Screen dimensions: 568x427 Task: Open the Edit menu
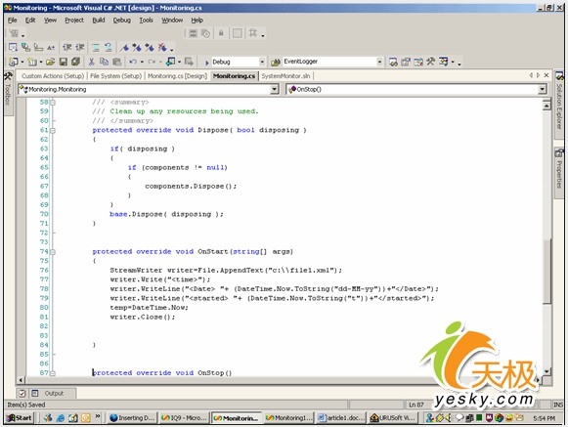click(x=30, y=21)
